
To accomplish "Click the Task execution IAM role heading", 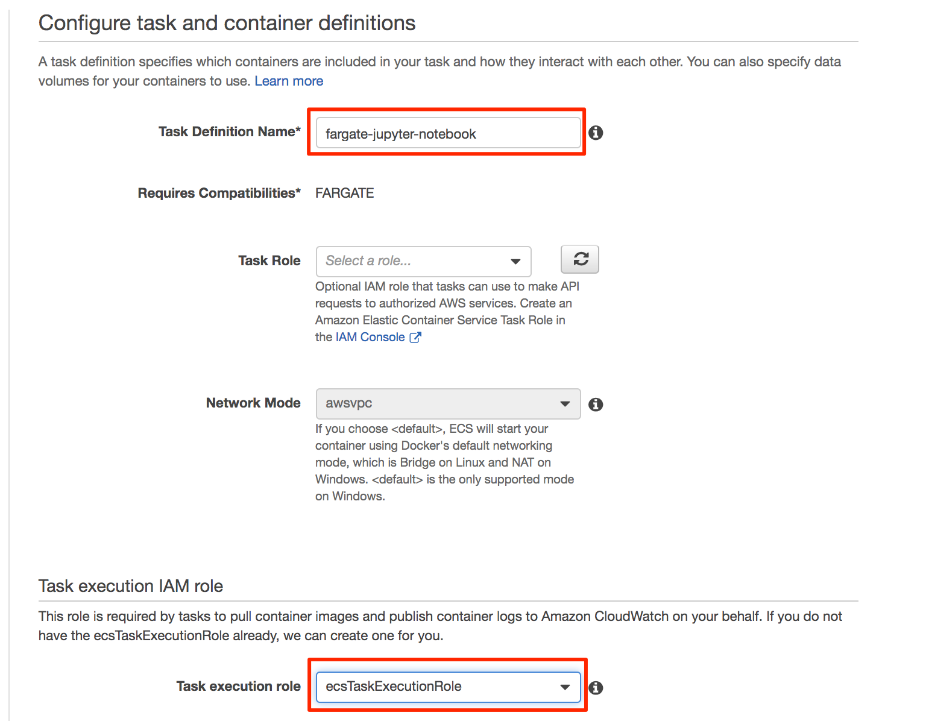I will [x=131, y=586].
